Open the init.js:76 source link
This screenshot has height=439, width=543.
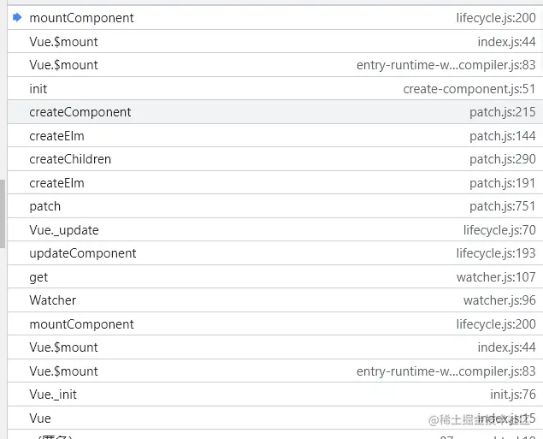coord(513,395)
